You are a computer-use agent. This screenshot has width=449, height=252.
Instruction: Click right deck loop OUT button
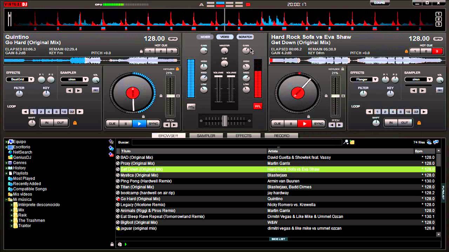tap(404, 122)
